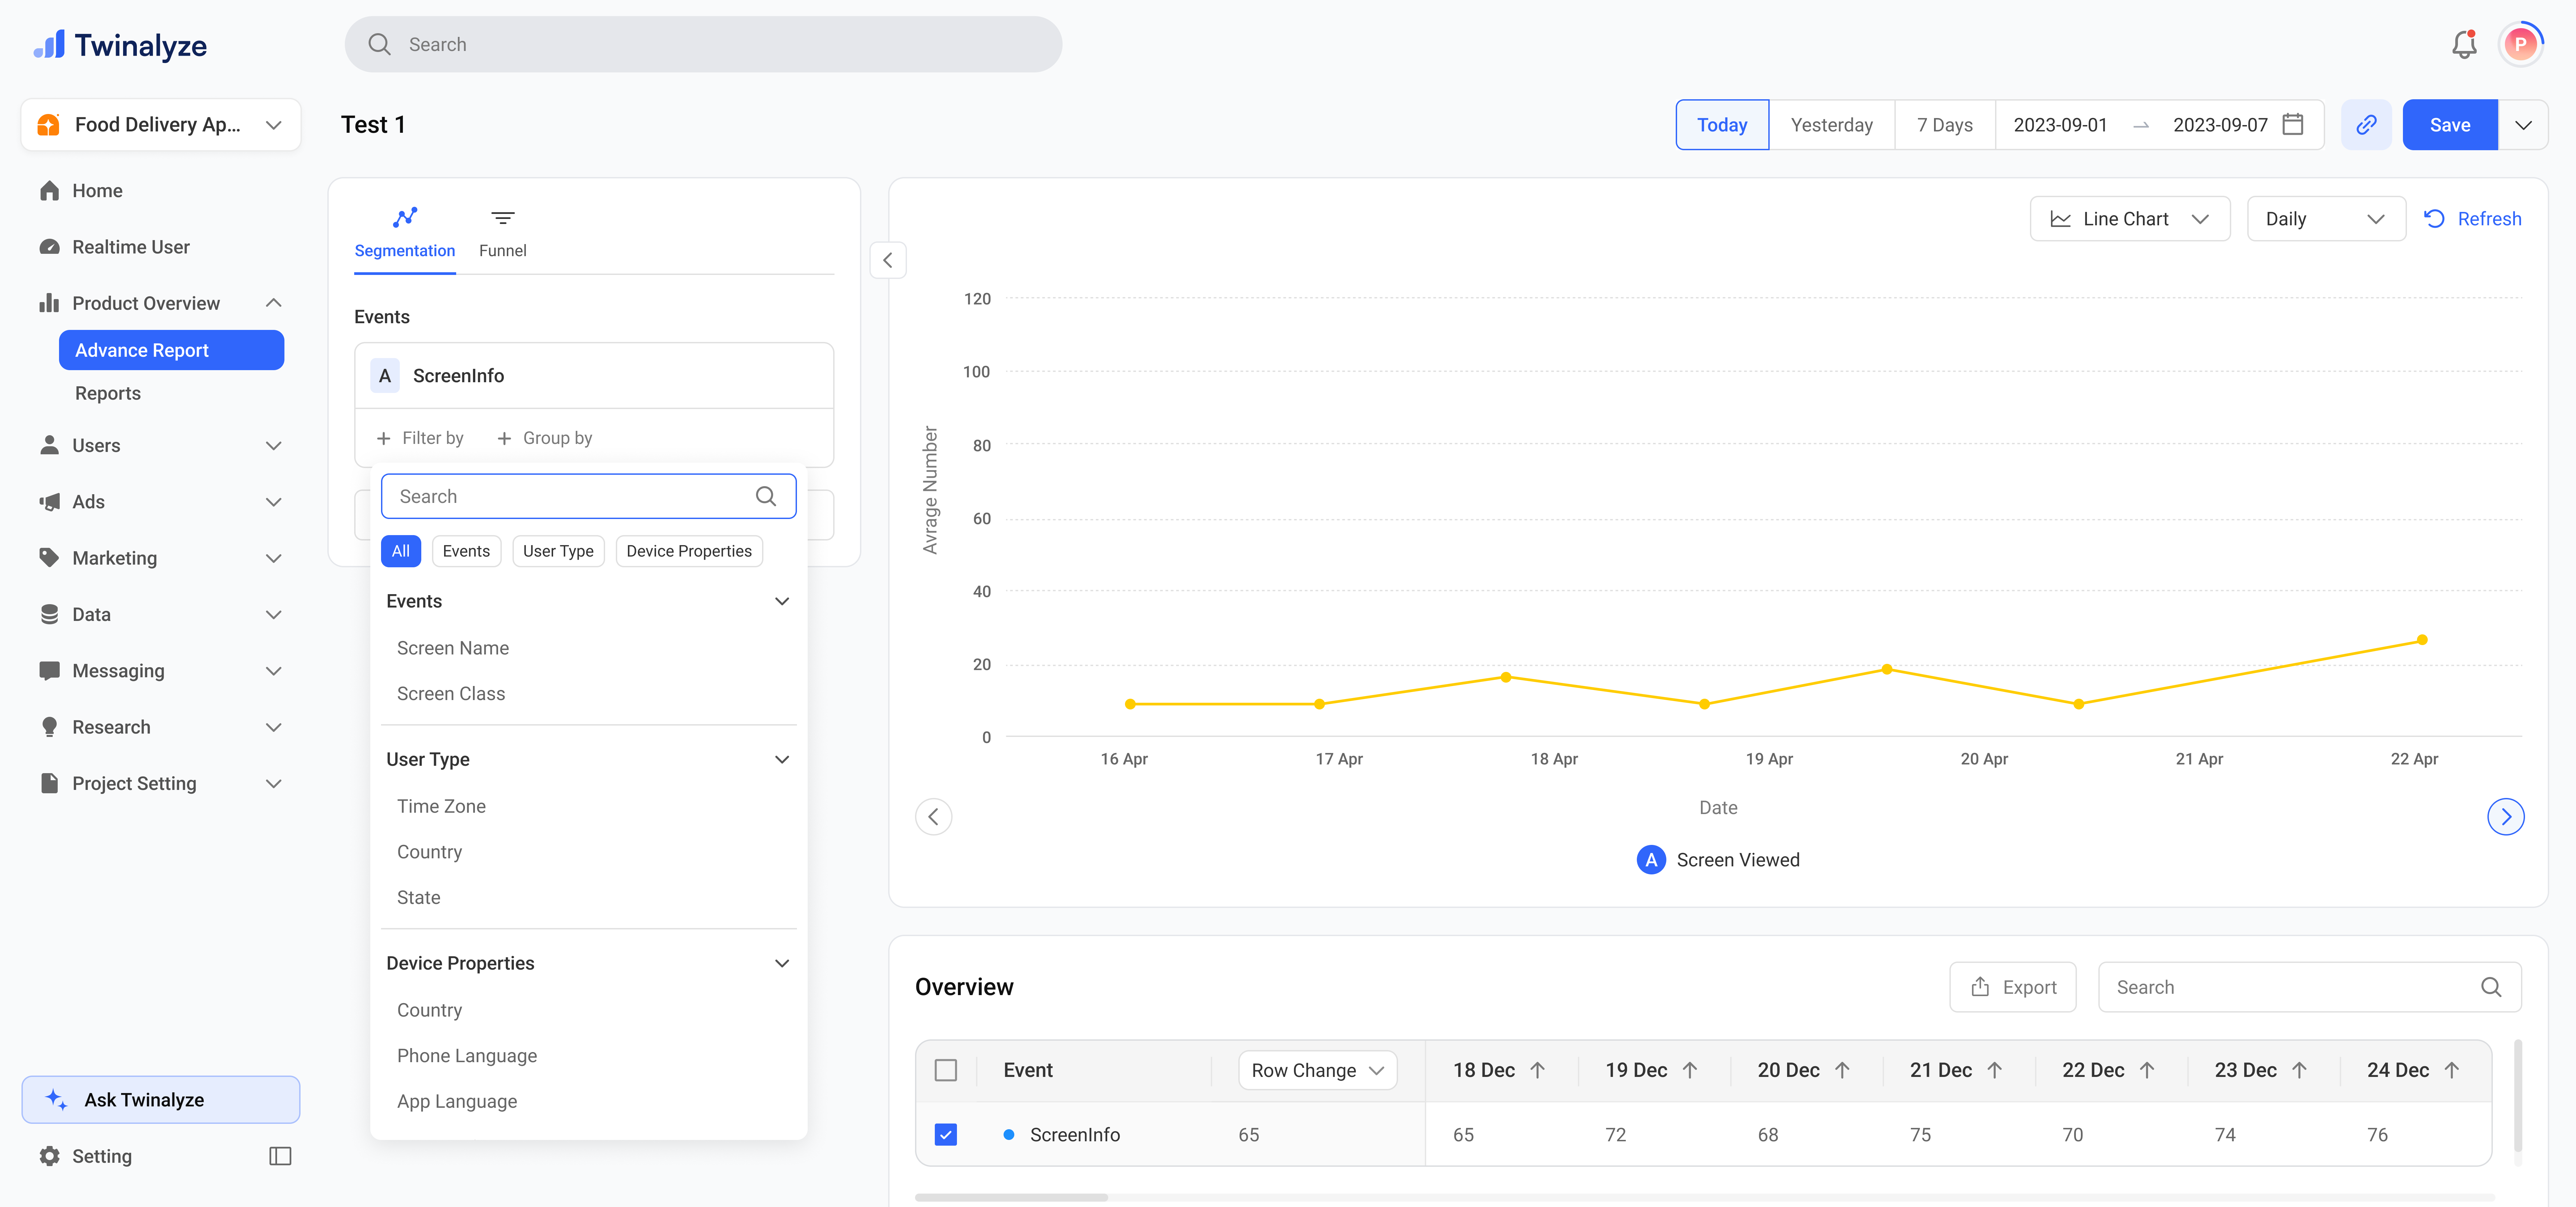The width and height of the screenshot is (2576, 1207).
Task: Focus the top global Search field
Action: 703,44
